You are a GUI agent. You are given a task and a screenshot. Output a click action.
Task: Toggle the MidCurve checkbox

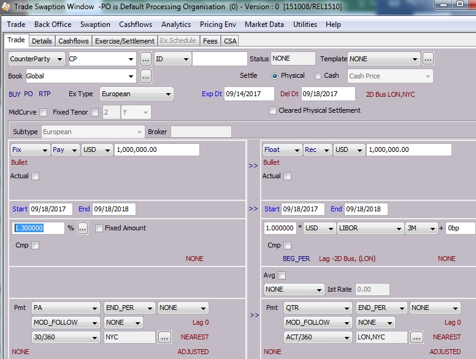pos(44,113)
